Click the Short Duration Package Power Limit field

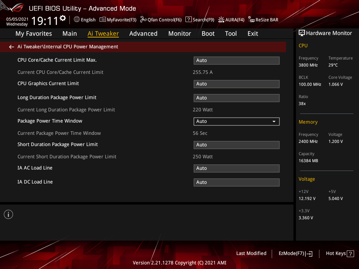(237, 145)
